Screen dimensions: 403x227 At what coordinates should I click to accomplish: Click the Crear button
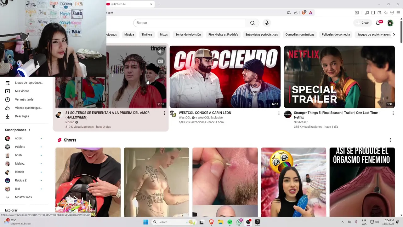coord(362,23)
